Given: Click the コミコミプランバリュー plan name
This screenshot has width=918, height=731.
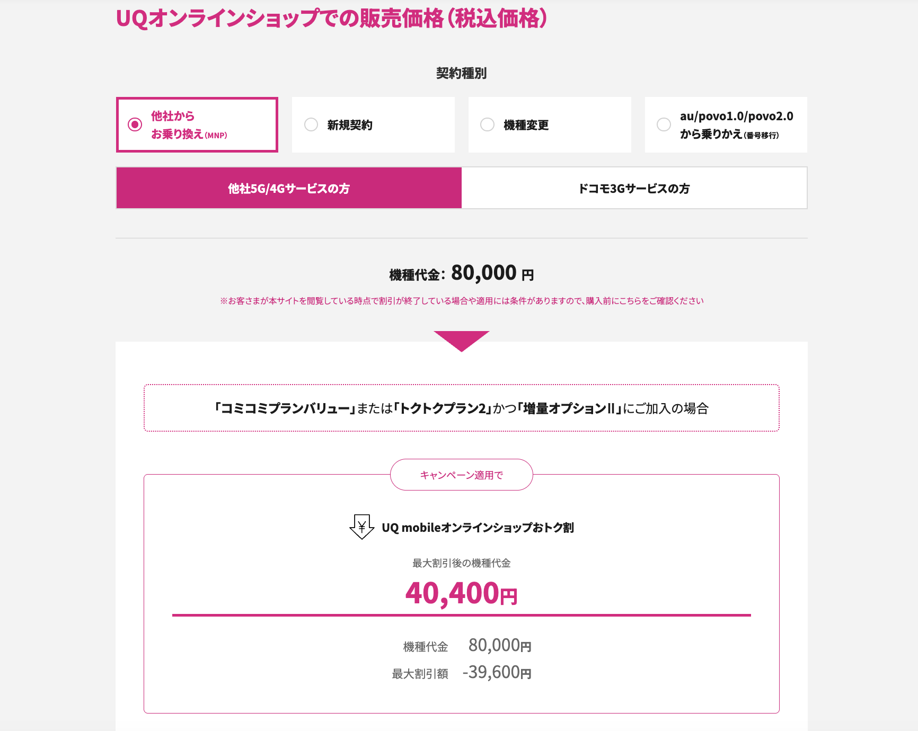Looking at the screenshot, I should [285, 408].
